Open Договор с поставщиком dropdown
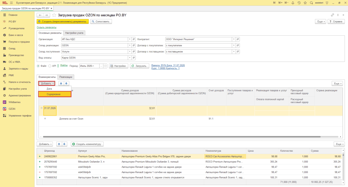Image resolution: width=348 pixels, height=187 pixels. click(234, 52)
